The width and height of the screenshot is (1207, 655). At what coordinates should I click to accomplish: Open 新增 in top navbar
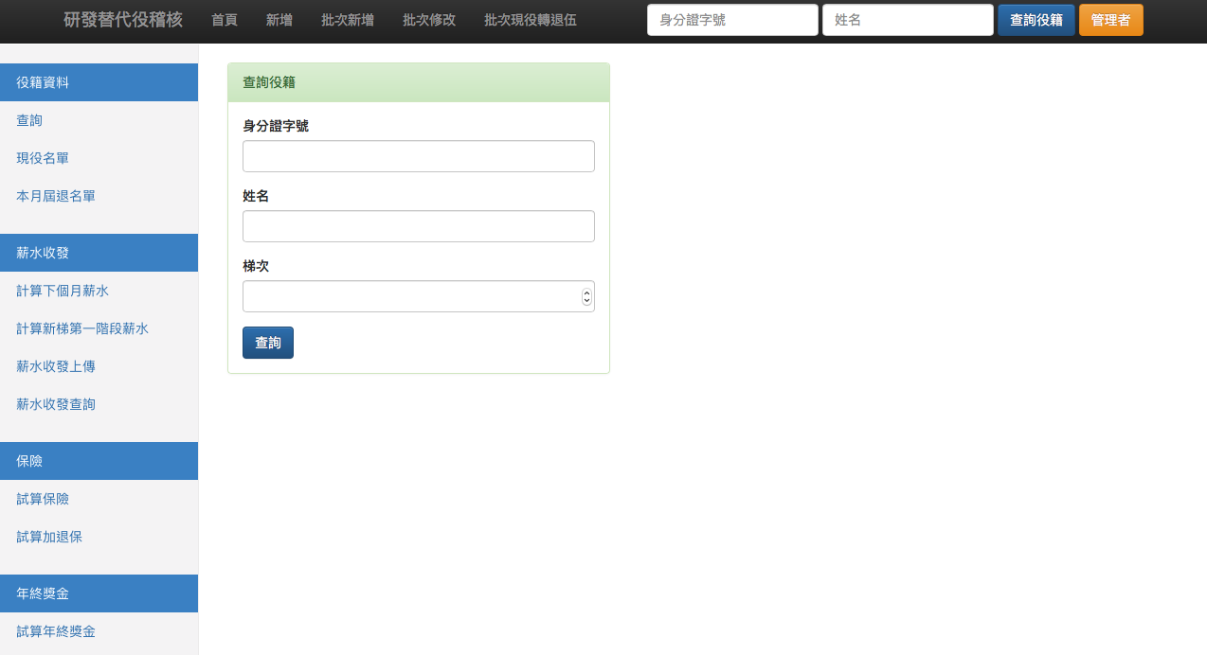pos(279,20)
